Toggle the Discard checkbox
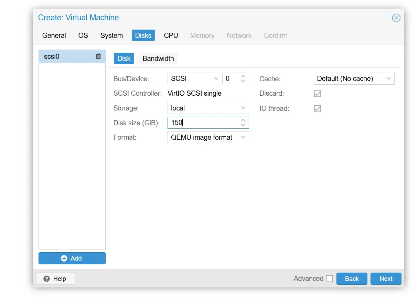Image resolution: width=418 pixels, height=306 pixels. coord(318,94)
